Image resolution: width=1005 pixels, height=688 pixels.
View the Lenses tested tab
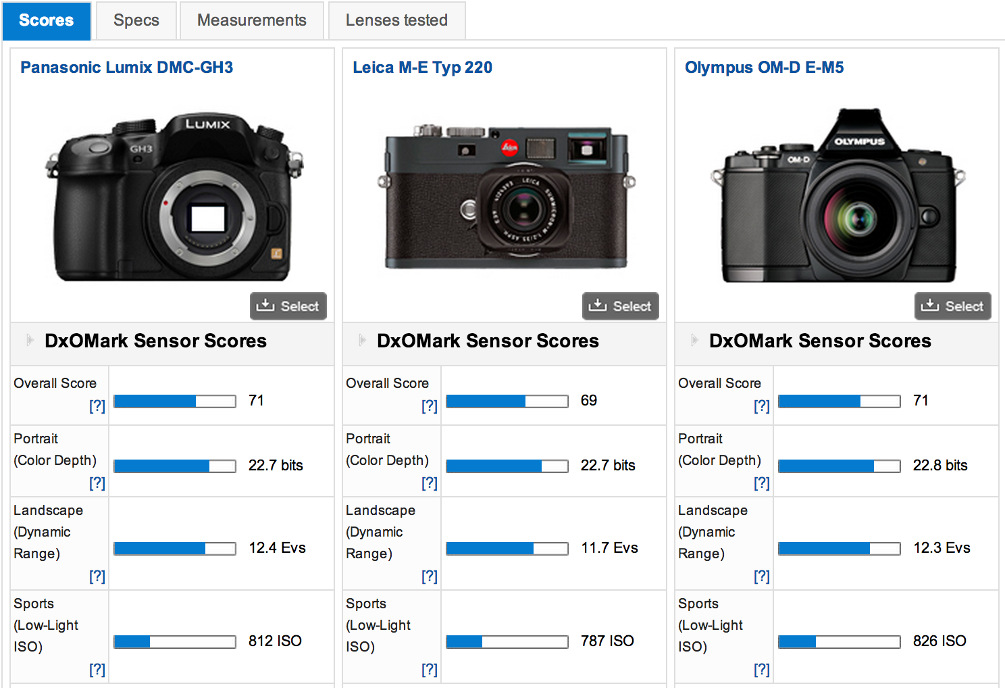pyautogui.click(x=396, y=21)
